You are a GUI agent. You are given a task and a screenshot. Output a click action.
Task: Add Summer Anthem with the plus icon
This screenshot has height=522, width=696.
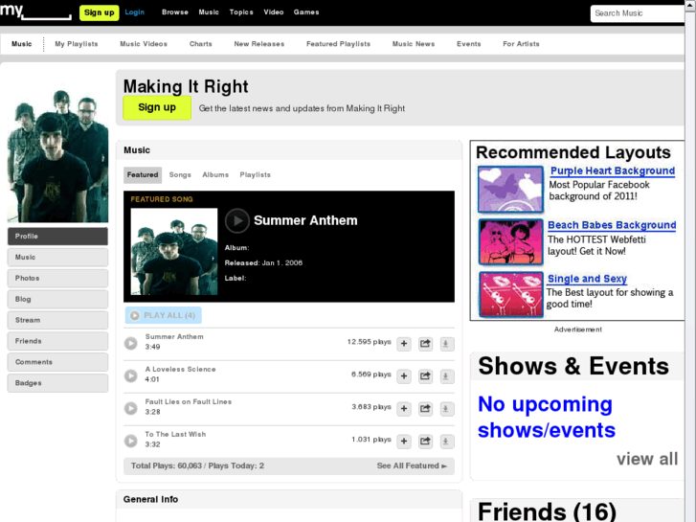404,344
